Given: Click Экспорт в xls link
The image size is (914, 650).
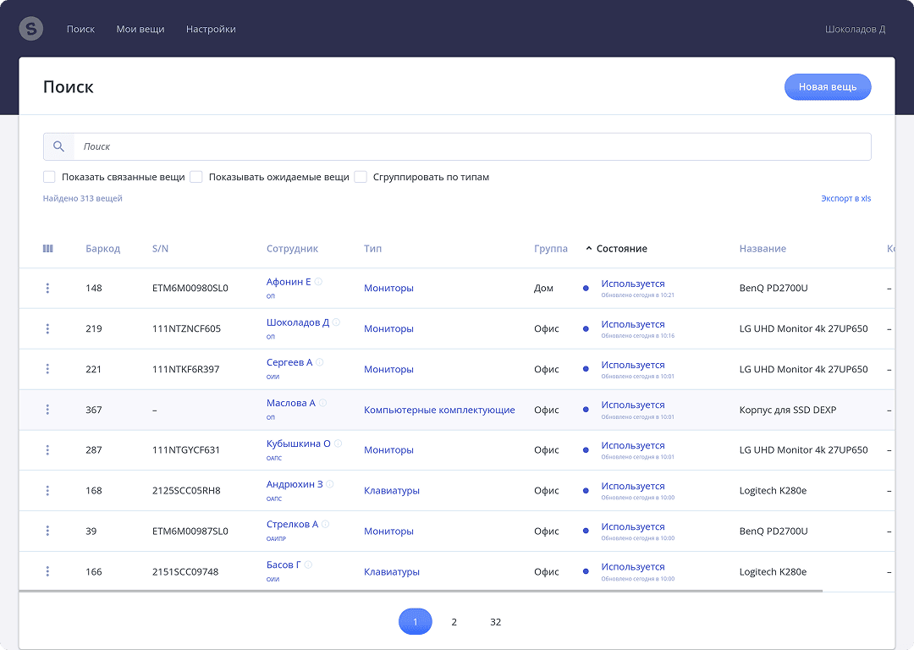Looking at the screenshot, I should (x=845, y=198).
